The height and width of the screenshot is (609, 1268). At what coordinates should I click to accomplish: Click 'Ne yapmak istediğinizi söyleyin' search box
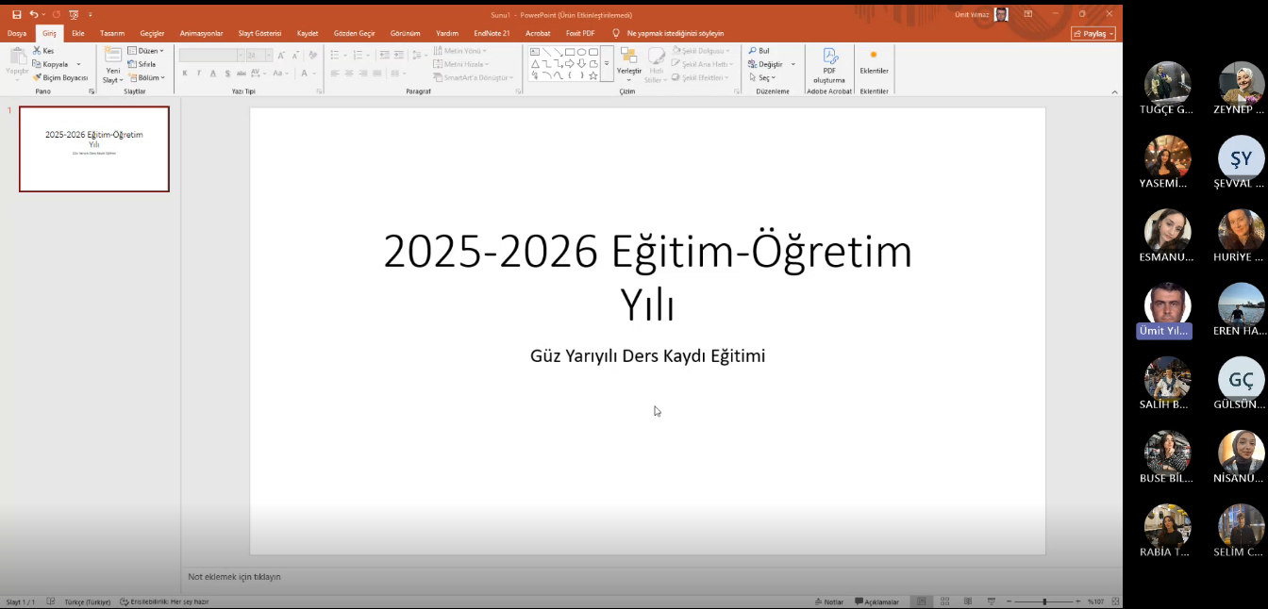tap(676, 33)
